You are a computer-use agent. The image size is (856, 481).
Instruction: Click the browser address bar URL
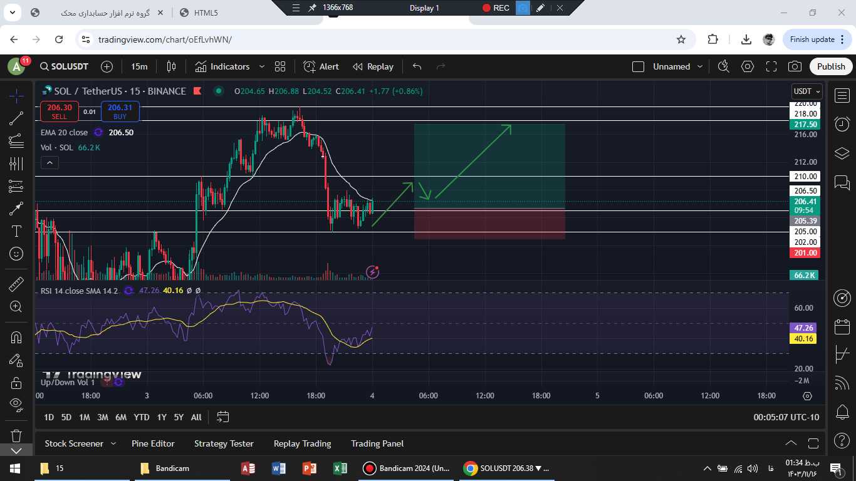coord(165,39)
